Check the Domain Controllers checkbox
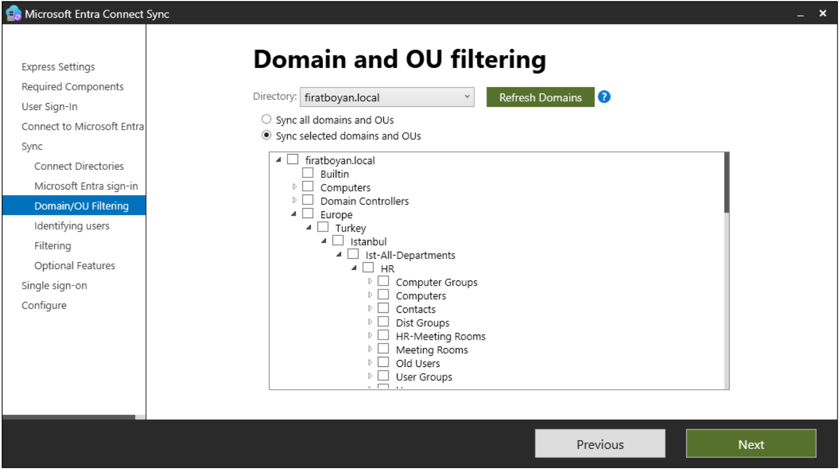 pos(308,200)
